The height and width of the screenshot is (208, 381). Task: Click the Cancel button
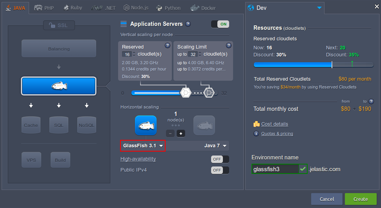coord(327,199)
